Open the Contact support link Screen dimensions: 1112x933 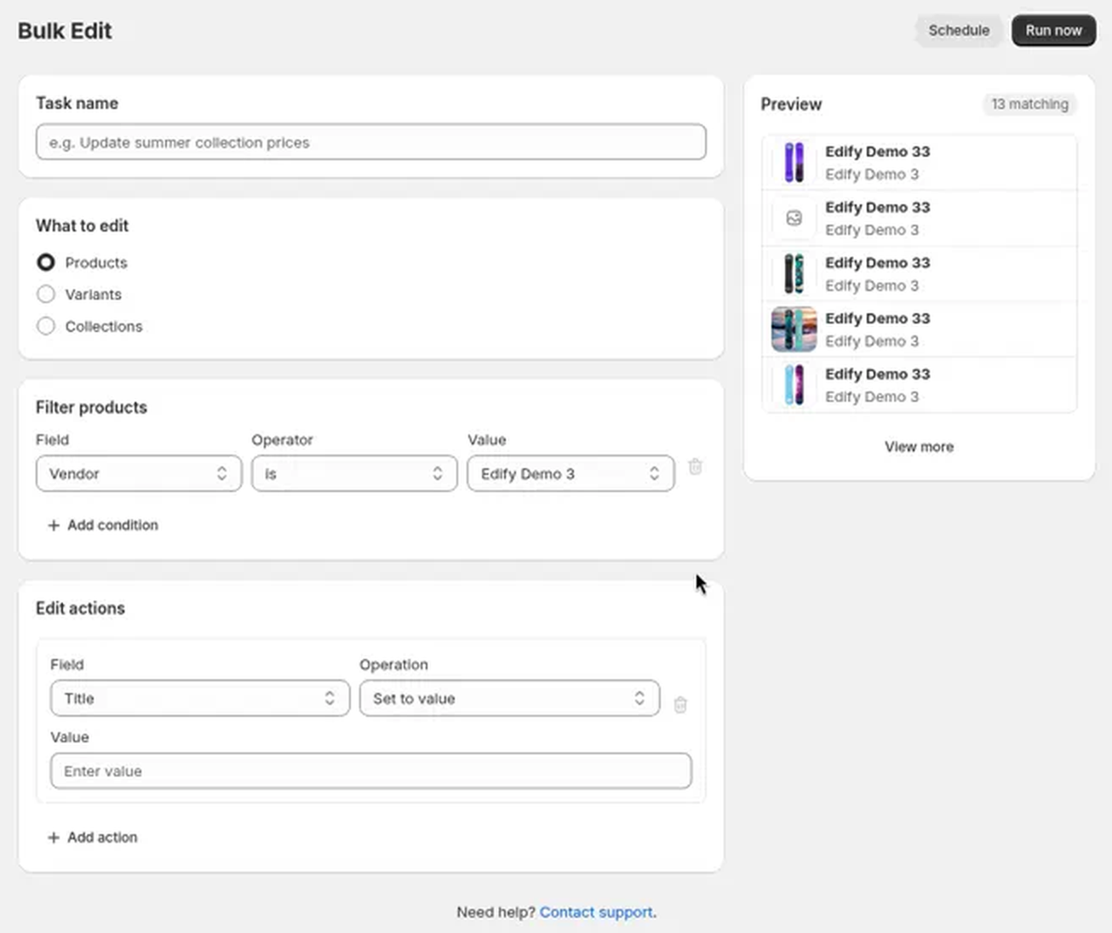pyautogui.click(x=596, y=913)
